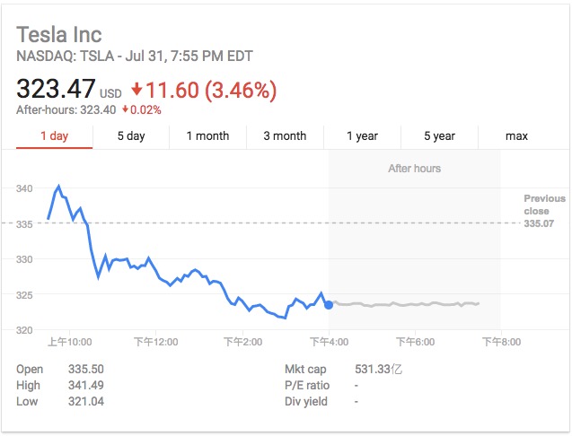Click the Previous close 335.07 label

(544, 211)
